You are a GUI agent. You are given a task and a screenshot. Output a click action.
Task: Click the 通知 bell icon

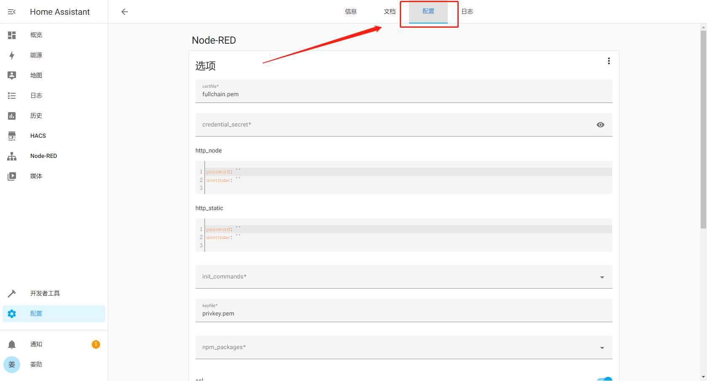click(x=12, y=344)
